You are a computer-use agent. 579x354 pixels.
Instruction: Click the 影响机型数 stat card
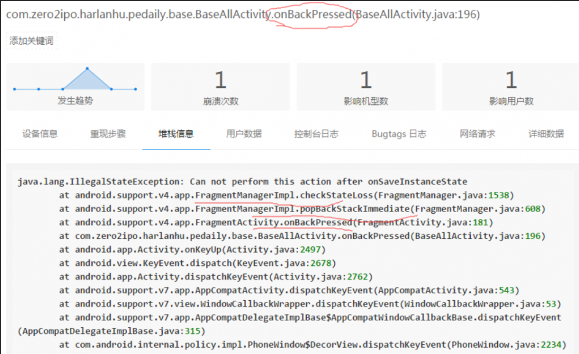(x=365, y=87)
